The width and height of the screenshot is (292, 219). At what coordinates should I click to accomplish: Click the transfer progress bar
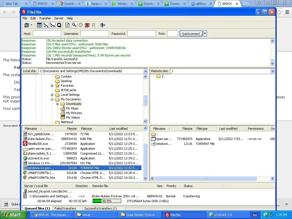pos(107,201)
